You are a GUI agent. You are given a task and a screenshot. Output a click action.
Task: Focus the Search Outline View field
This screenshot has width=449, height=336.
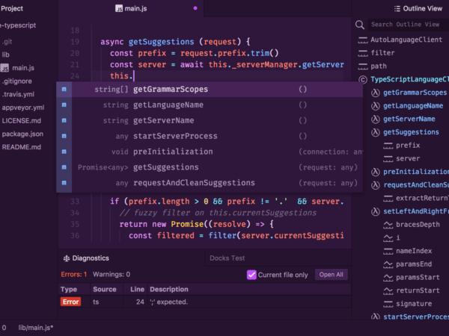pos(408,25)
